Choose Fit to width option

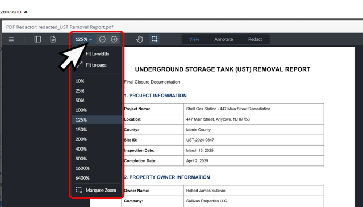pos(97,53)
